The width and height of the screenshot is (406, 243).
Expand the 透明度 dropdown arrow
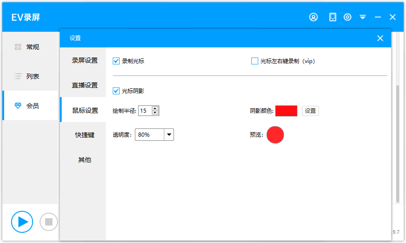169,134
